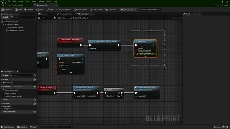The width and height of the screenshot is (230, 129).
Task: Save the blueprint with Save button
Action: tap(19, 10)
